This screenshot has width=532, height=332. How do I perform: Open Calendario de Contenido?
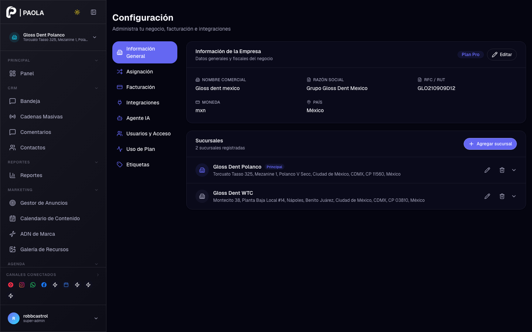tap(53, 218)
